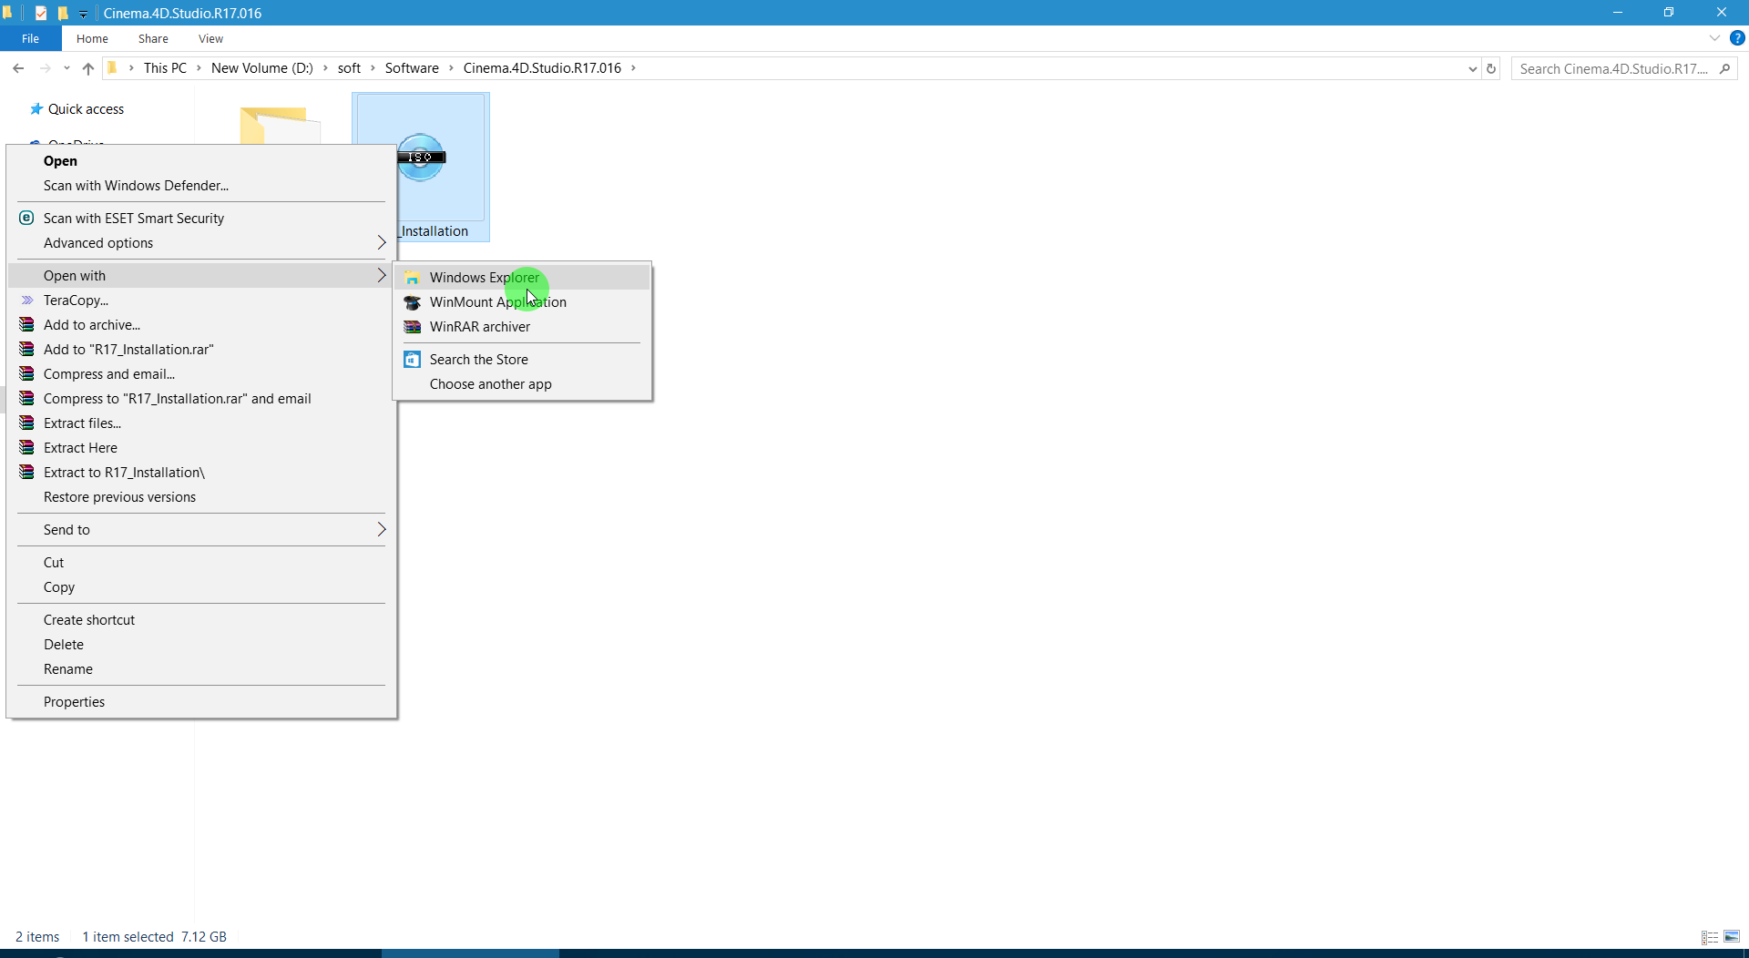Switch to Details view layout

(1710, 937)
